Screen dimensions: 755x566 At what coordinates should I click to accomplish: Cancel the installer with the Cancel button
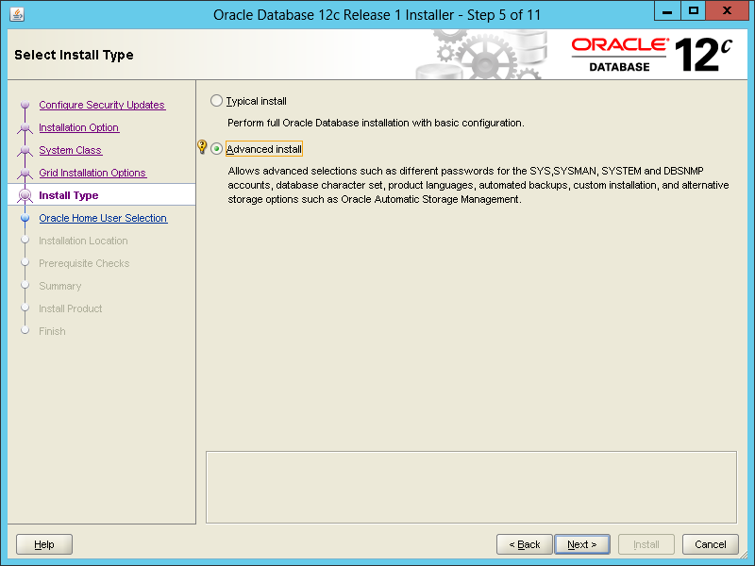tap(711, 544)
